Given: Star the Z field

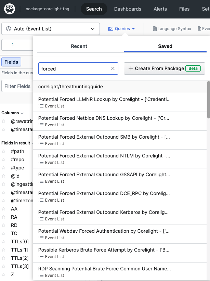Looking at the screenshot, I should pyautogui.click(x=3, y=274).
